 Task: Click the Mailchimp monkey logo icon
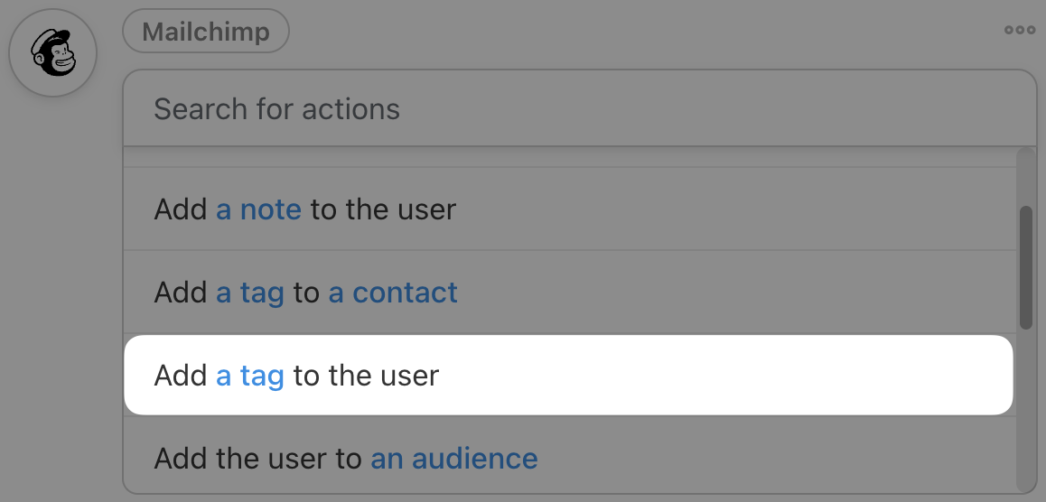[52, 52]
